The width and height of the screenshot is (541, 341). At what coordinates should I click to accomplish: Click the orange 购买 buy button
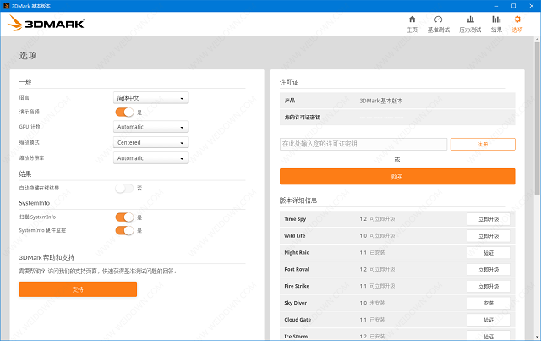click(x=397, y=177)
